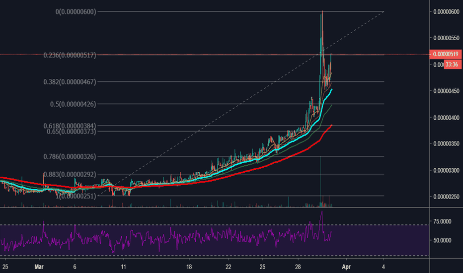Click the 0.618(0.00000384) Fibonacci label
This screenshot has height=273, width=463.
point(70,126)
